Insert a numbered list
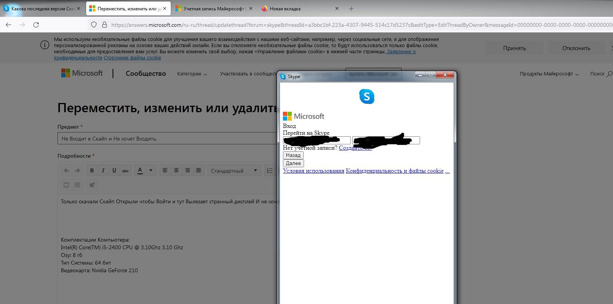 (x=270, y=170)
